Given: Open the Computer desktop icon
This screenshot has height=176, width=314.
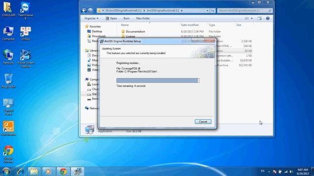Looking at the screenshot, I should (8, 33).
